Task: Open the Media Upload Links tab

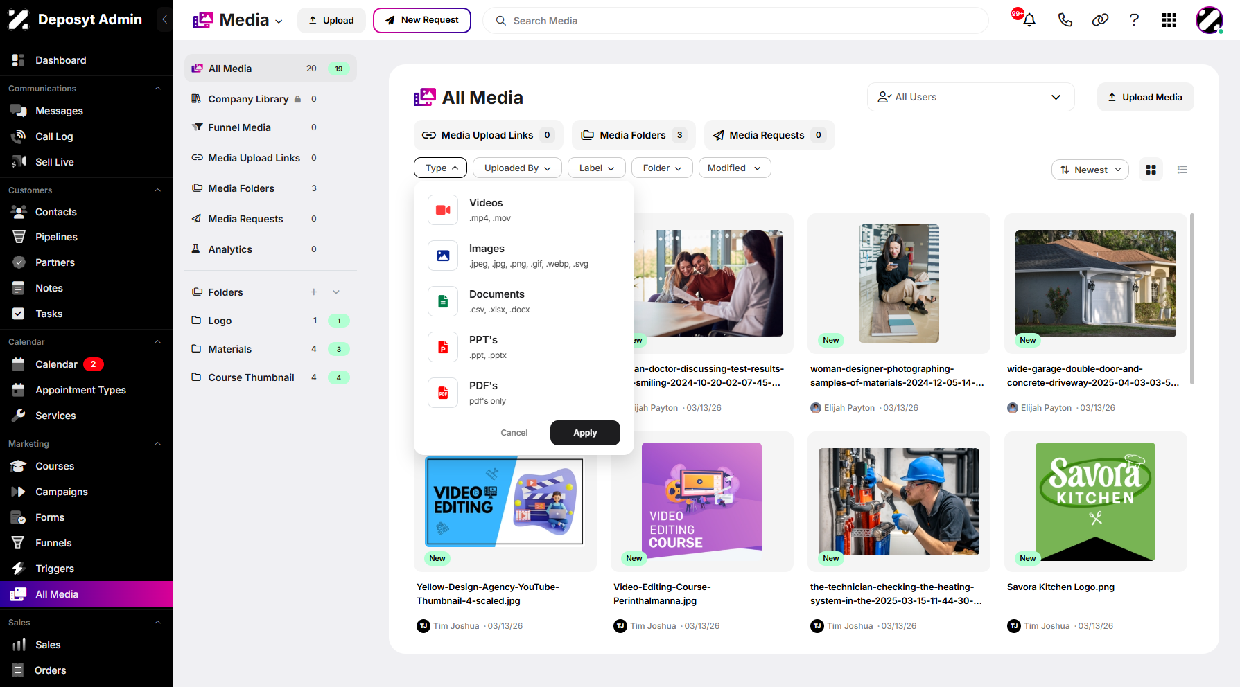Action: [488, 135]
